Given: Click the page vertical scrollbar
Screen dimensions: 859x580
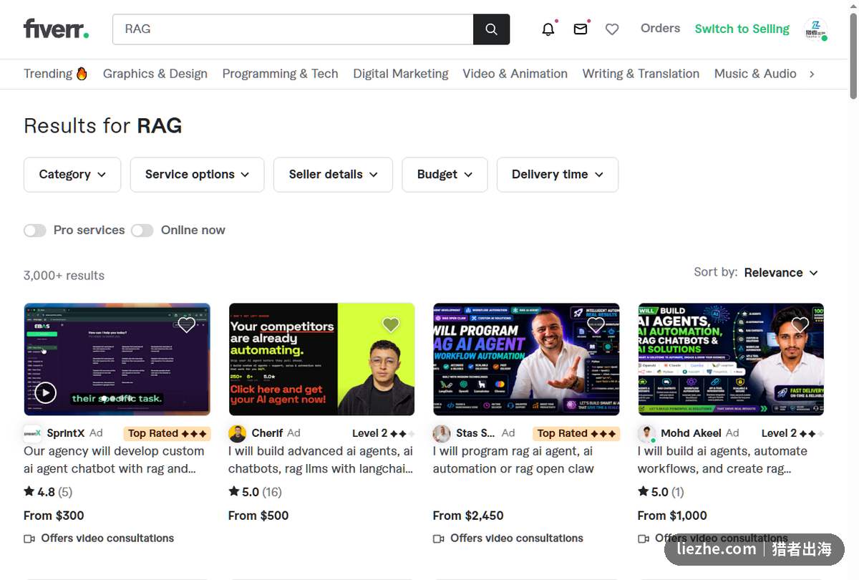Looking at the screenshot, I should pyautogui.click(x=853, y=57).
